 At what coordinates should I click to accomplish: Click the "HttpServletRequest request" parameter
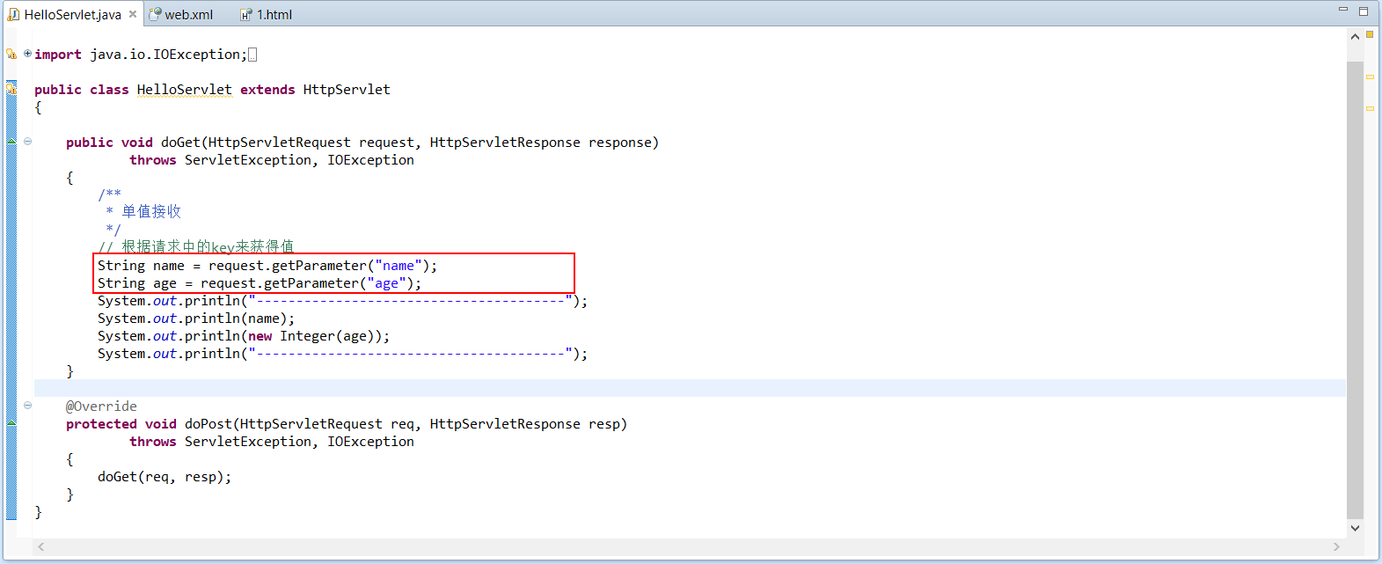pyautogui.click(x=311, y=143)
